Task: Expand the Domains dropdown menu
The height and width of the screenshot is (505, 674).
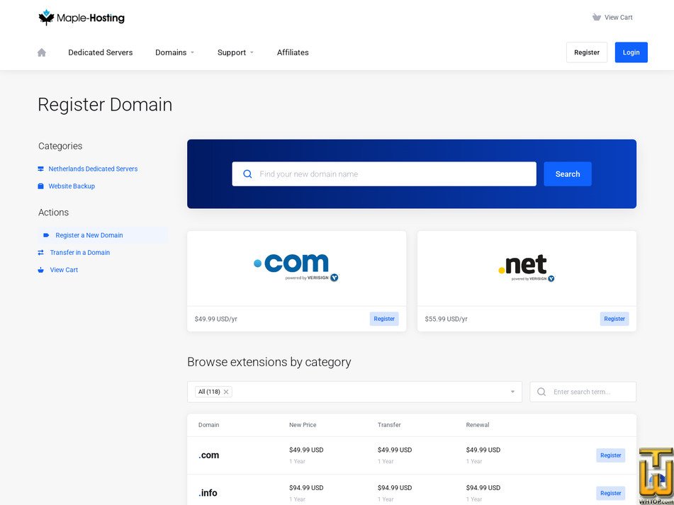Action: click(174, 52)
